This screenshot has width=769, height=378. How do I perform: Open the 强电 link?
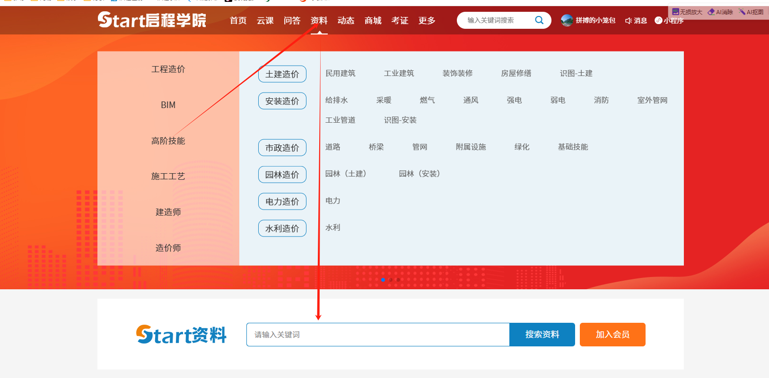click(515, 100)
